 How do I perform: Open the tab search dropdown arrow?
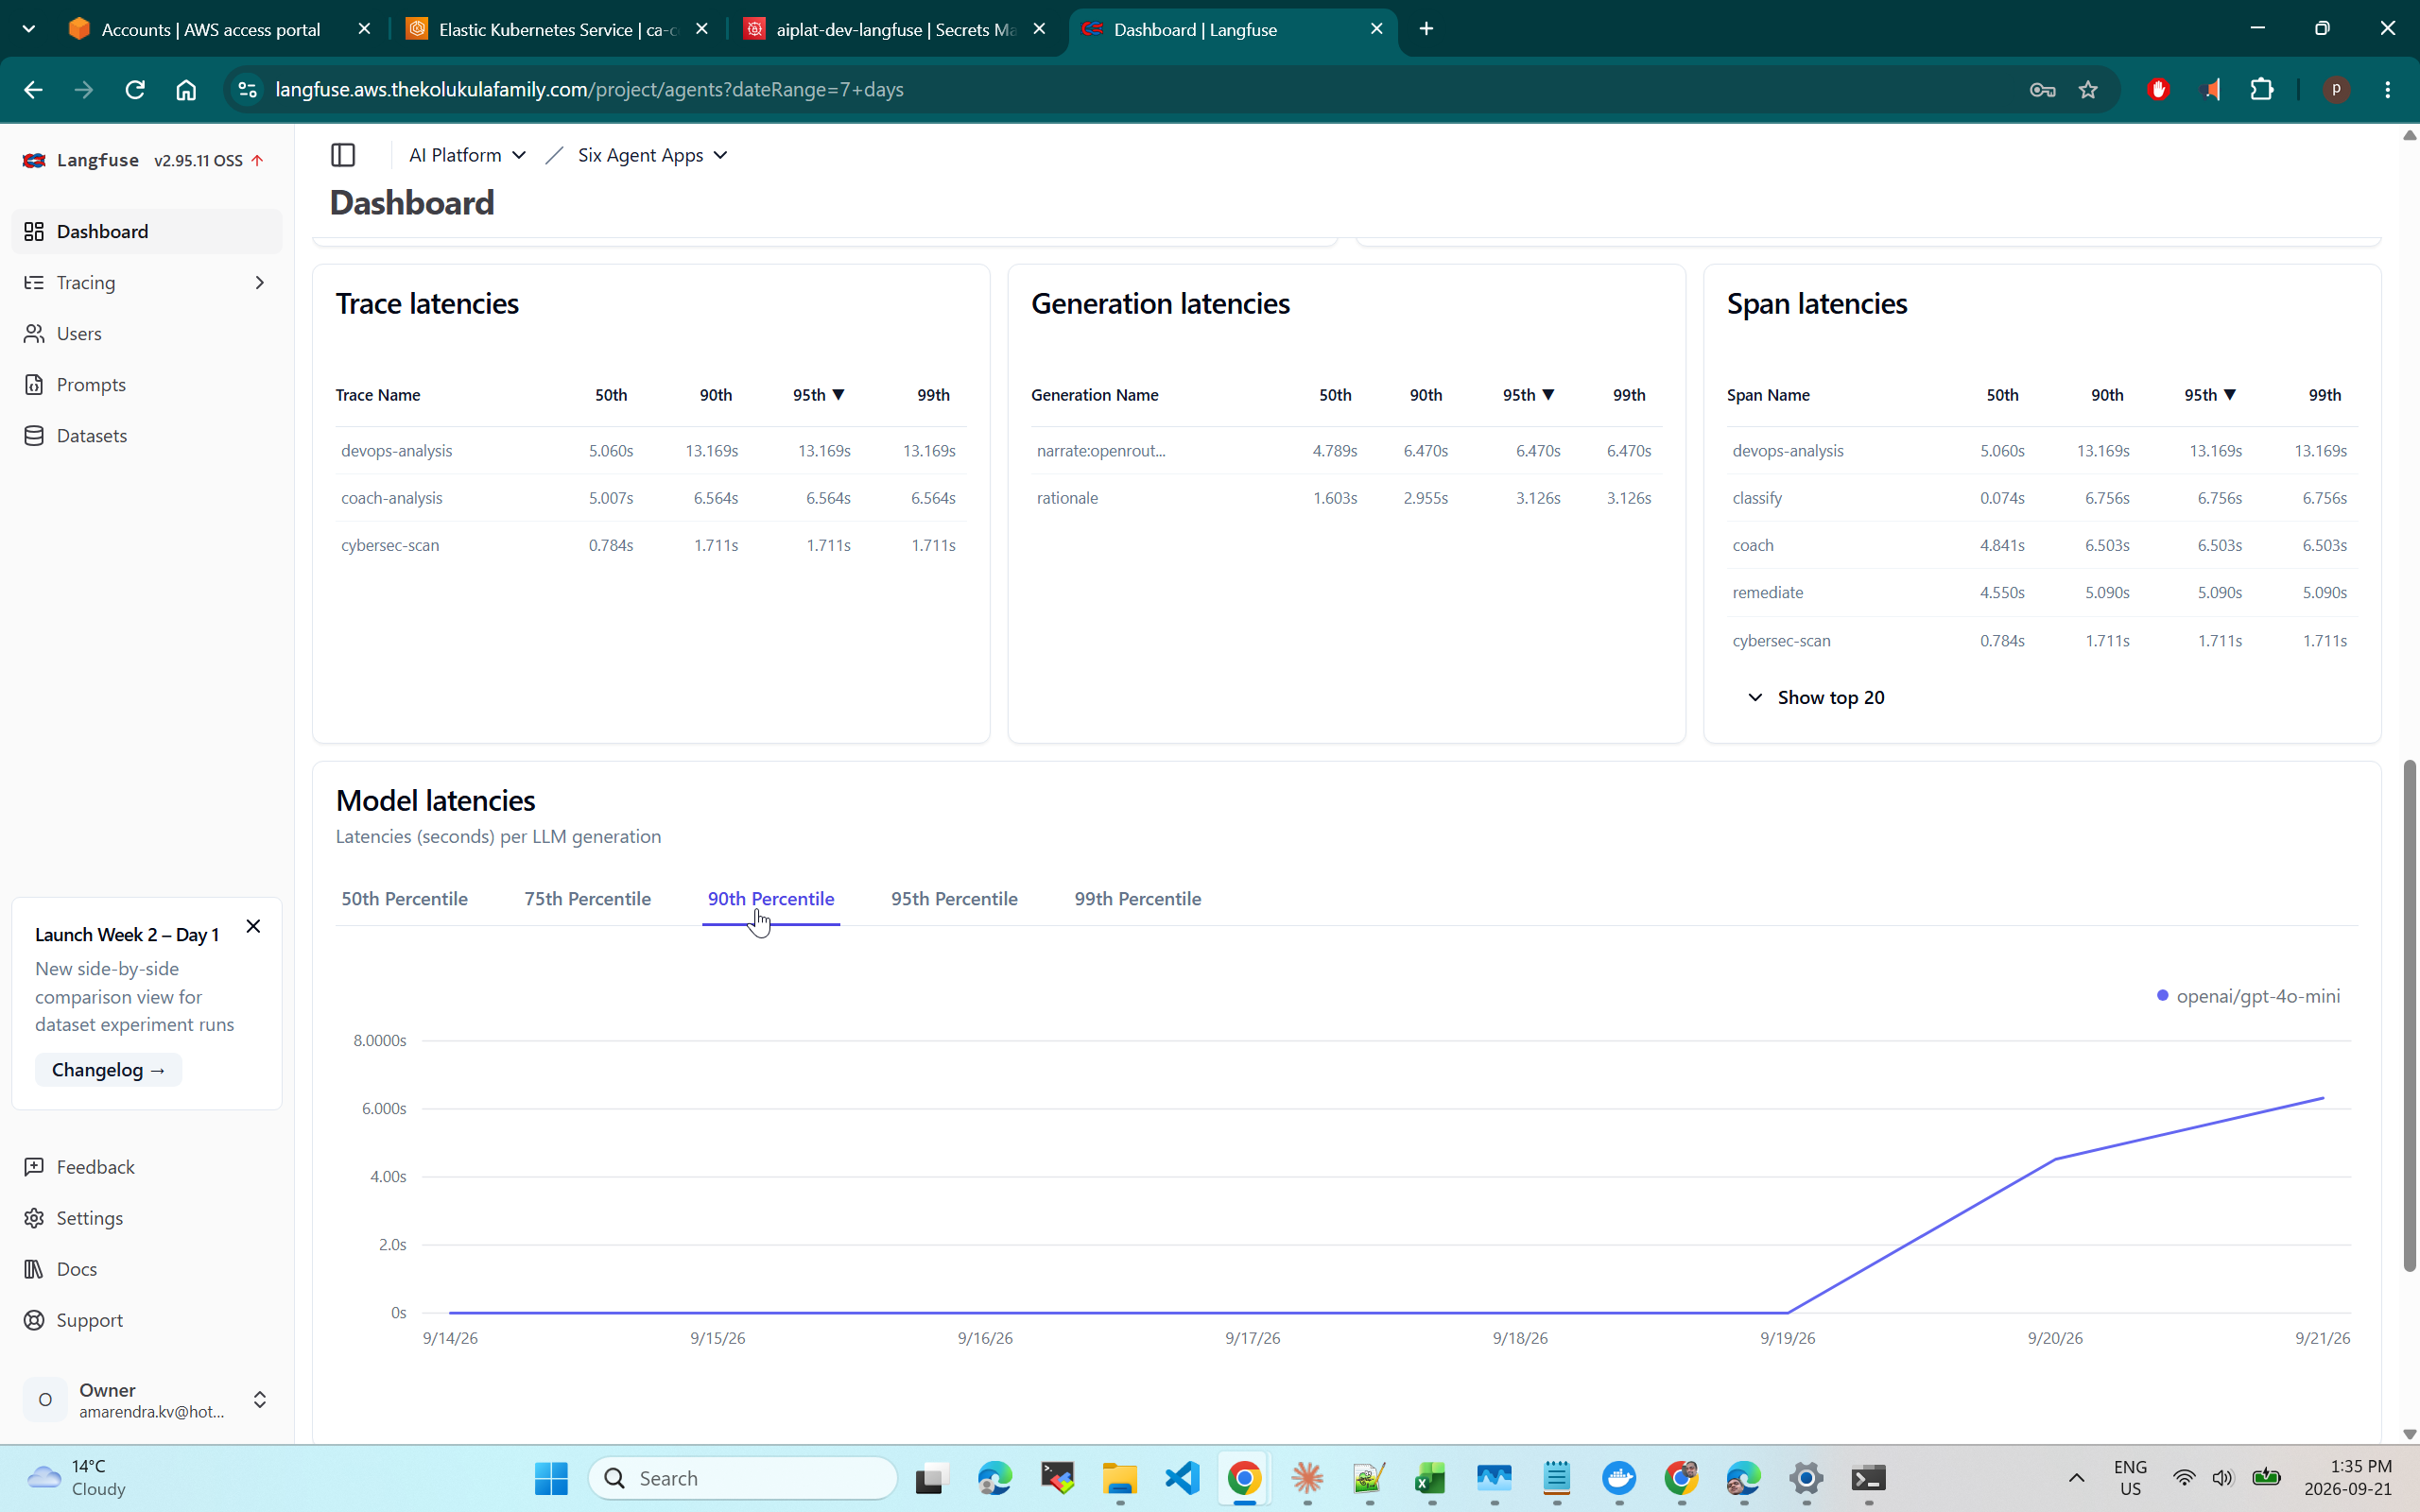(x=29, y=29)
